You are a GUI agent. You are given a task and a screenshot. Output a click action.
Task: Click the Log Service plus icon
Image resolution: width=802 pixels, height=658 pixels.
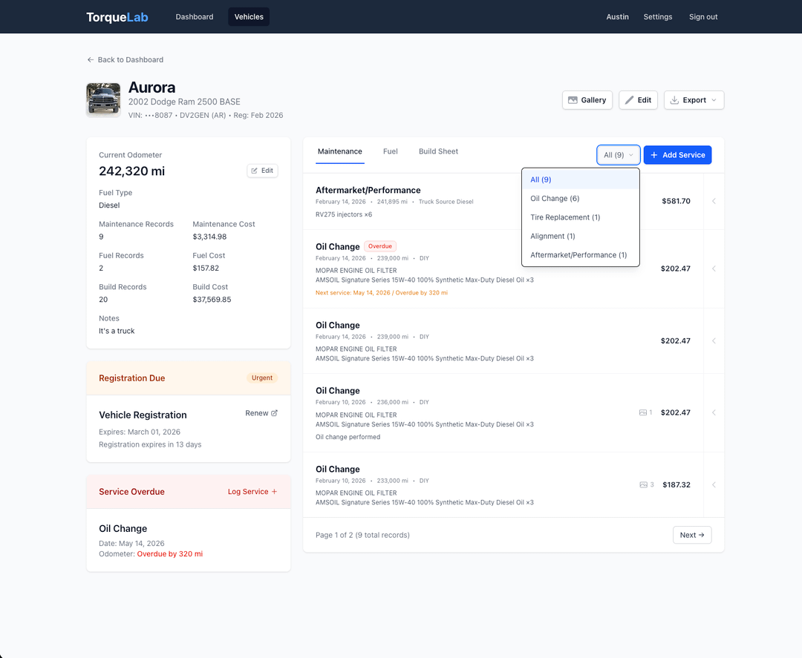(274, 492)
